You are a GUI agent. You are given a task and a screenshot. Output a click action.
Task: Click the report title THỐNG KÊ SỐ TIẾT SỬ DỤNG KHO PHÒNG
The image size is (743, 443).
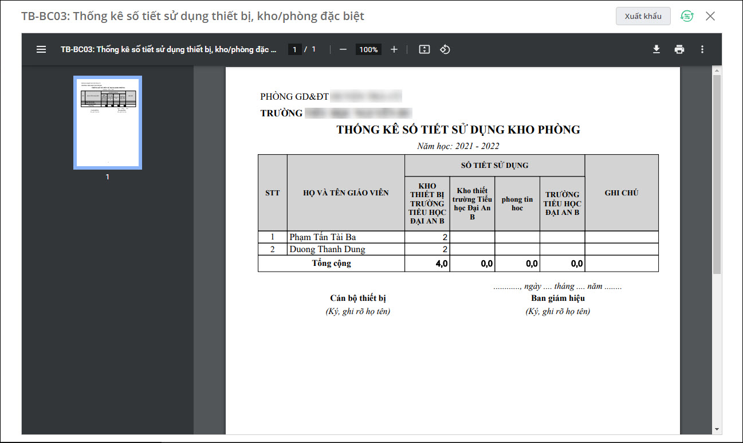[458, 130]
